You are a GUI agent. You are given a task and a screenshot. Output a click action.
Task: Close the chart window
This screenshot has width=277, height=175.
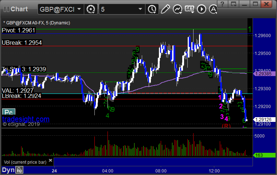coord(266,4)
